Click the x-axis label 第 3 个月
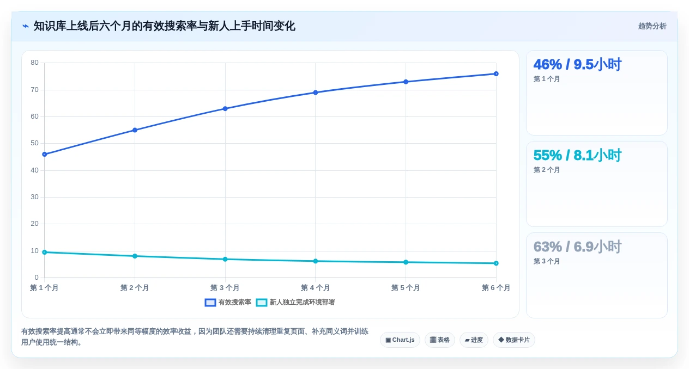 tap(225, 288)
